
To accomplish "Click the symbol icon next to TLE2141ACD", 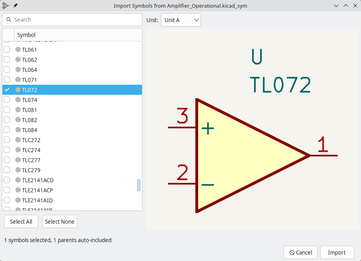I will click(x=18, y=180).
